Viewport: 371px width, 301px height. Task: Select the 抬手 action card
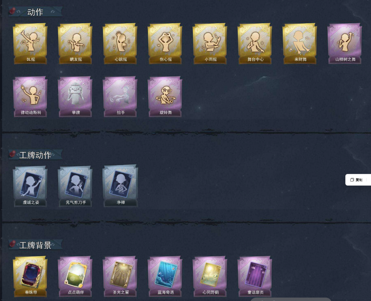[x=120, y=97]
